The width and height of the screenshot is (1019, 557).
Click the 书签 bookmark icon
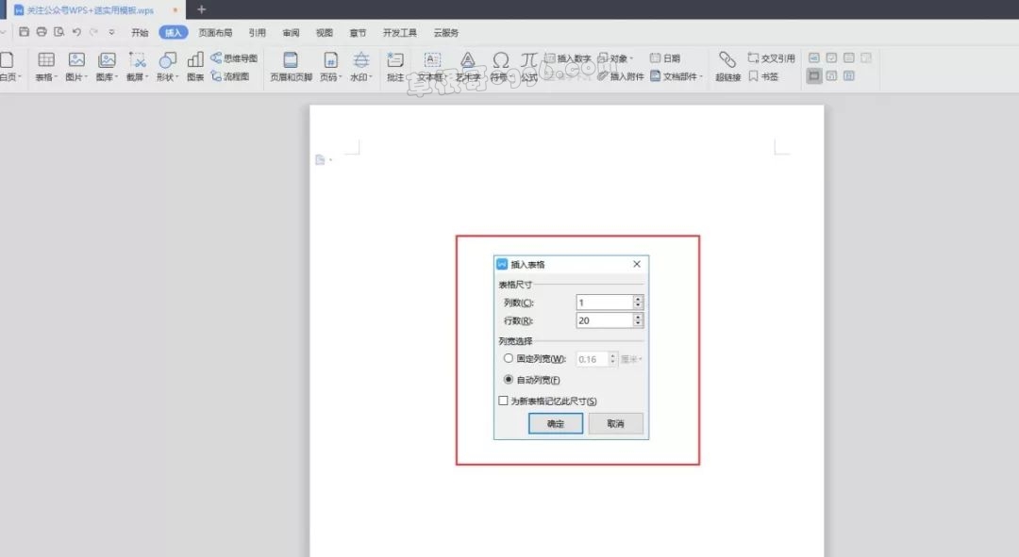tap(763, 76)
